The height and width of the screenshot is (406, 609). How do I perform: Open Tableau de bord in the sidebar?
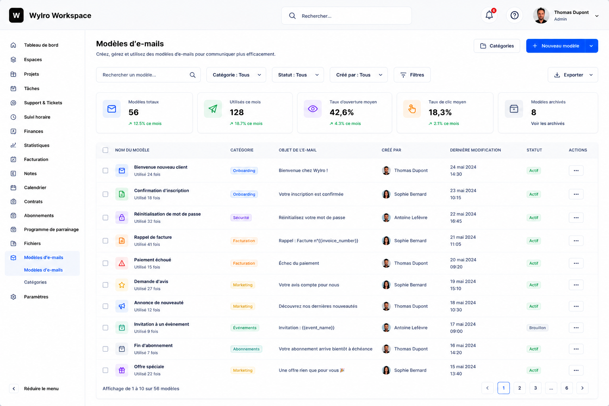coord(41,45)
